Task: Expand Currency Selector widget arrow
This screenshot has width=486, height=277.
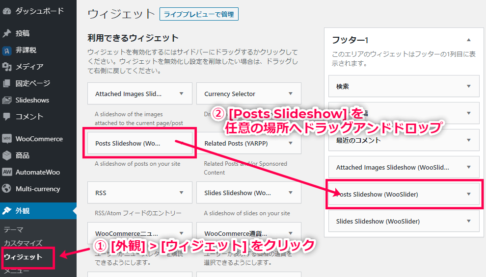Action: pyautogui.click(x=291, y=94)
